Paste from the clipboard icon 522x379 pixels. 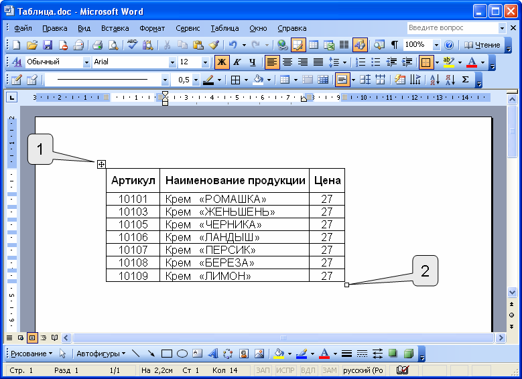click(198, 45)
